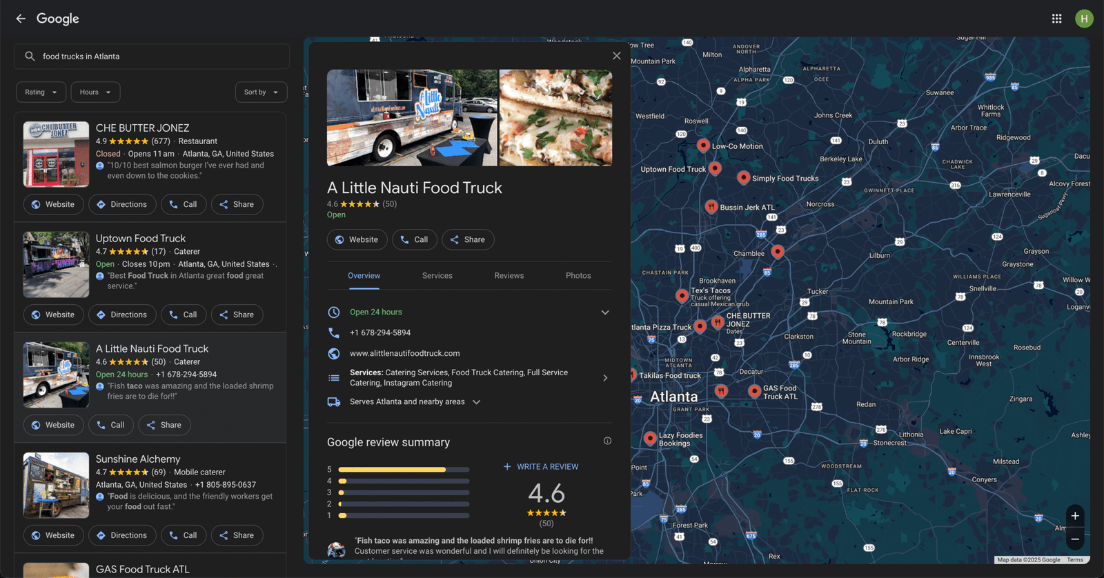Click the Terms link on the map
Screen dimensions: 1104x578
tap(1075, 560)
